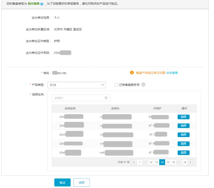This screenshot has width=214, height=188.
Task: Click the chevron arrow of the ECS selector
Action: pyautogui.click(x=103, y=85)
